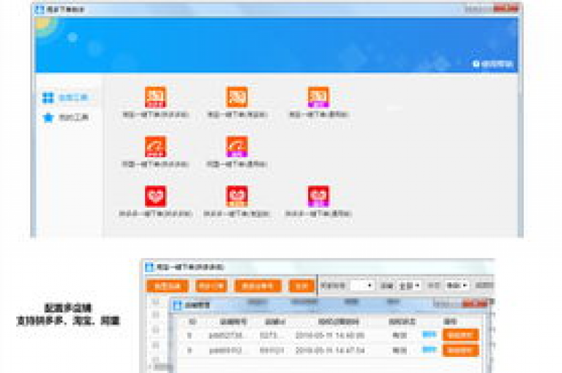The height and width of the screenshot is (373, 562).
Task: Click the shortest orange toolbar button
Action: [301, 286]
